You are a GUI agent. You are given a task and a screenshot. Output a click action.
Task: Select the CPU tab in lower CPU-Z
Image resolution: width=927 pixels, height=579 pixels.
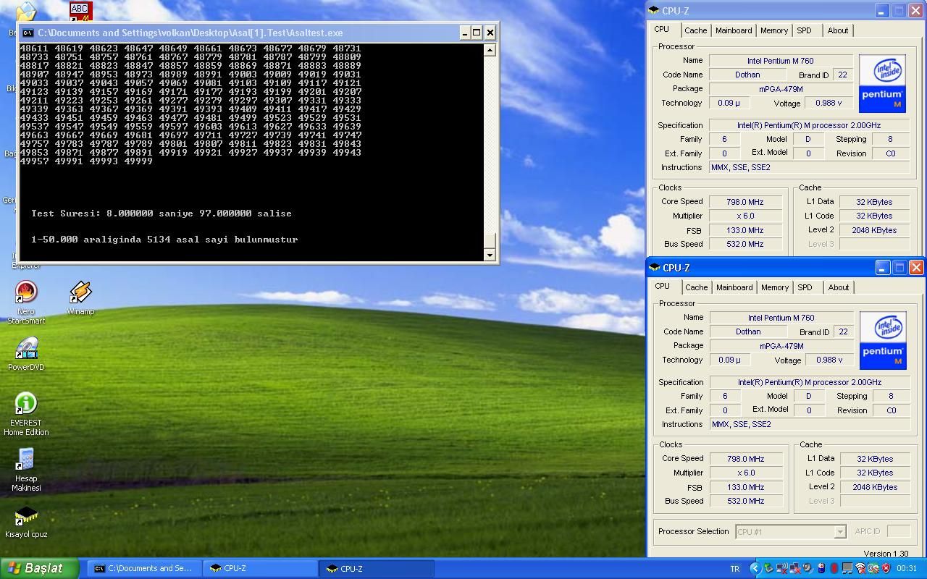point(663,287)
